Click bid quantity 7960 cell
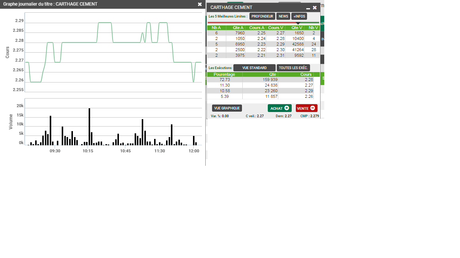The image size is (460, 258). coord(236,33)
